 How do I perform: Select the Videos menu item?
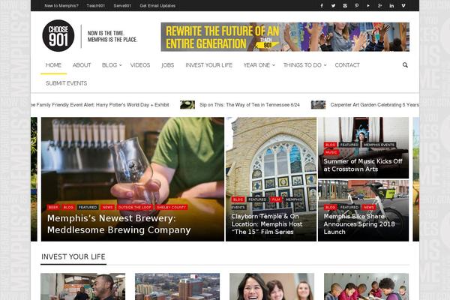140,65
